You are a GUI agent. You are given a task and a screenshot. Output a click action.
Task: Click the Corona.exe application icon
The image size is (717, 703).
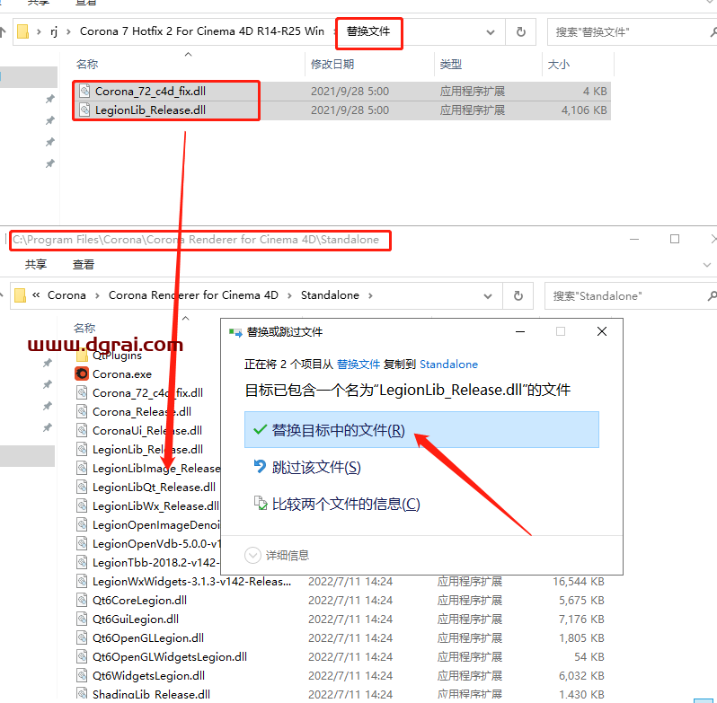click(x=82, y=373)
